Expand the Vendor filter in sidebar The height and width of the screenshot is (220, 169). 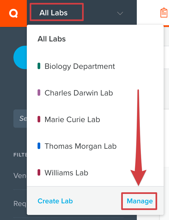[20, 175]
